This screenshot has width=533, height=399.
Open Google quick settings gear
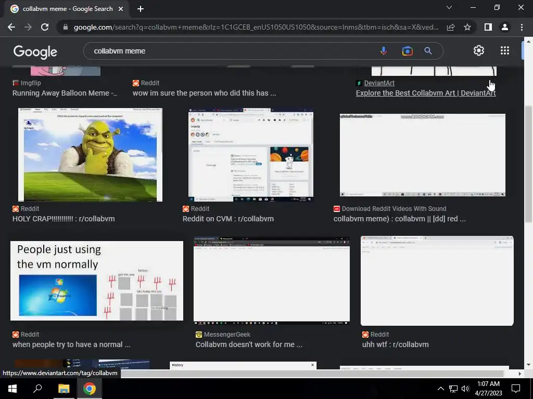click(479, 50)
